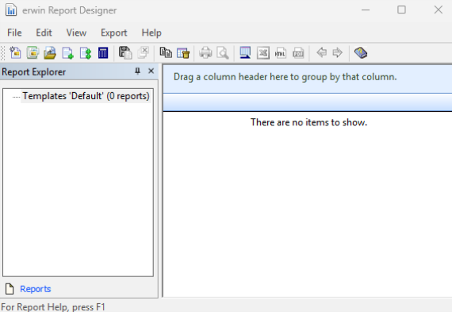Screen dimensions: 452x312
Task: Click the erwin Report Designer app icon
Action: click(x=11, y=10)
